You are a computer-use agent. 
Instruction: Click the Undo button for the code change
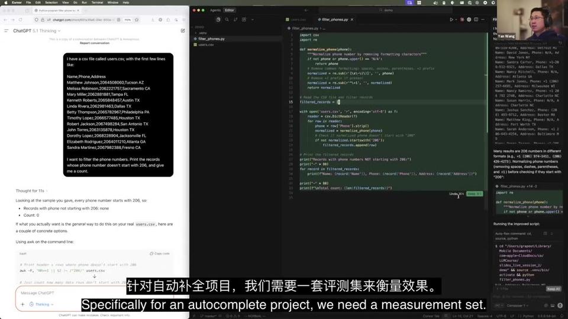tap(456, 194)
